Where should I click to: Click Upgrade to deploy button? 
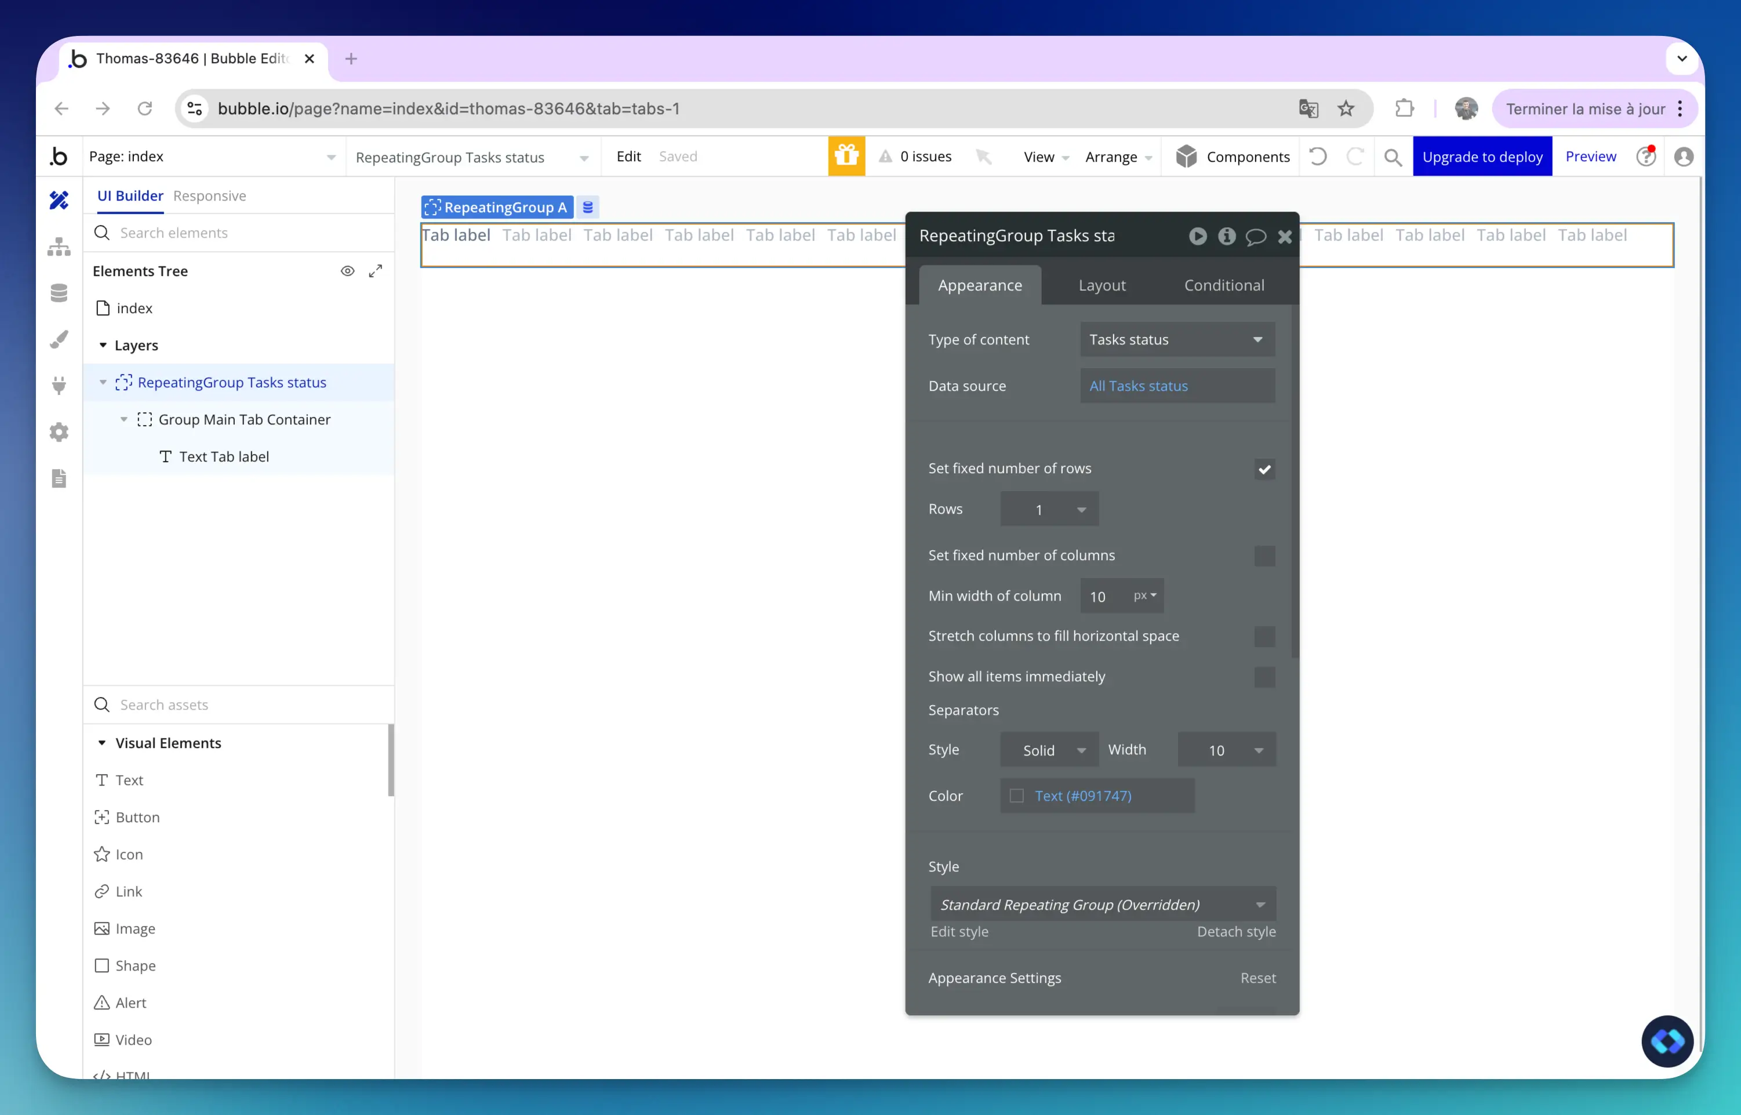coord(1482,157)
